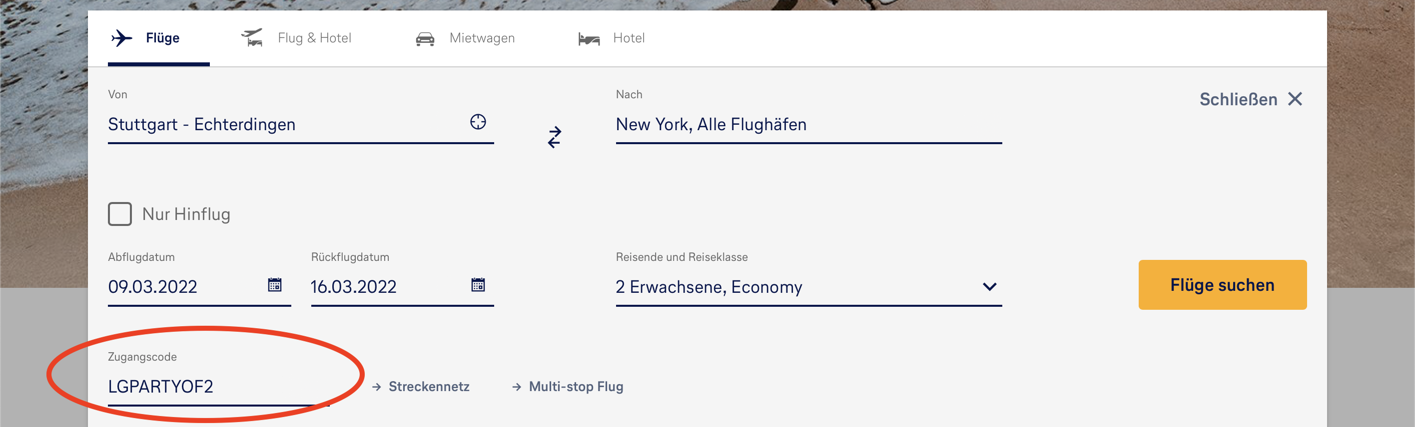The width and height of the screenshot is (1415, 427).
Task: Open the Rückflugdatum calendar icon
Action: 478,285
